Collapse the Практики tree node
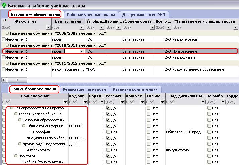The height and width of the screenshot is (165, 239). pyautogui.click(x=16, y=156)
